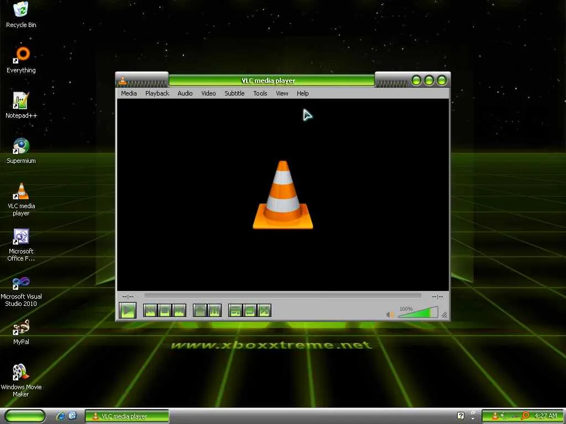Toggle loop mode button in VLC
This screenshot has width=566, height=424.
coord(250,310)
